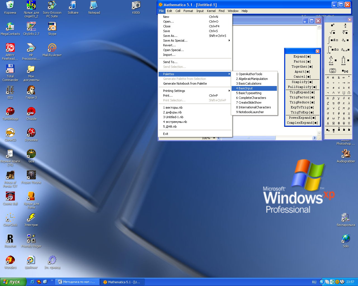Open the Skype desktop icon
This screenshot has width=358, height=286.
[52, 29]
